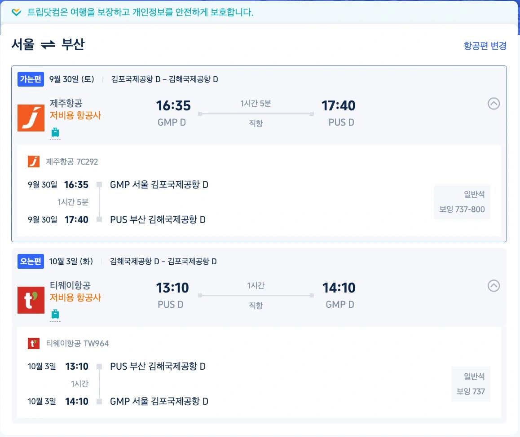Collapse the return T'way flight details
The image size is (520, 437).
point(494,286)
